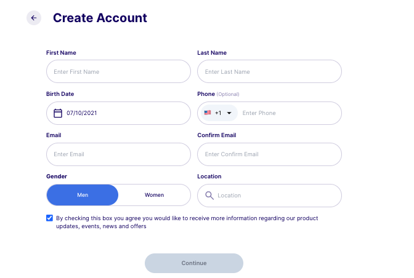414x278 pixels.
Task: Click the 07/10/2021 date text
Action: coord(82,113)
